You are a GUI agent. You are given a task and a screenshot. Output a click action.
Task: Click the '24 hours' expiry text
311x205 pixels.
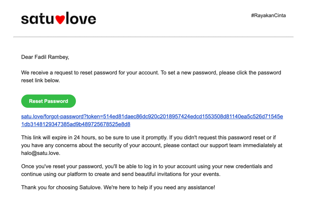pos(85,137)
